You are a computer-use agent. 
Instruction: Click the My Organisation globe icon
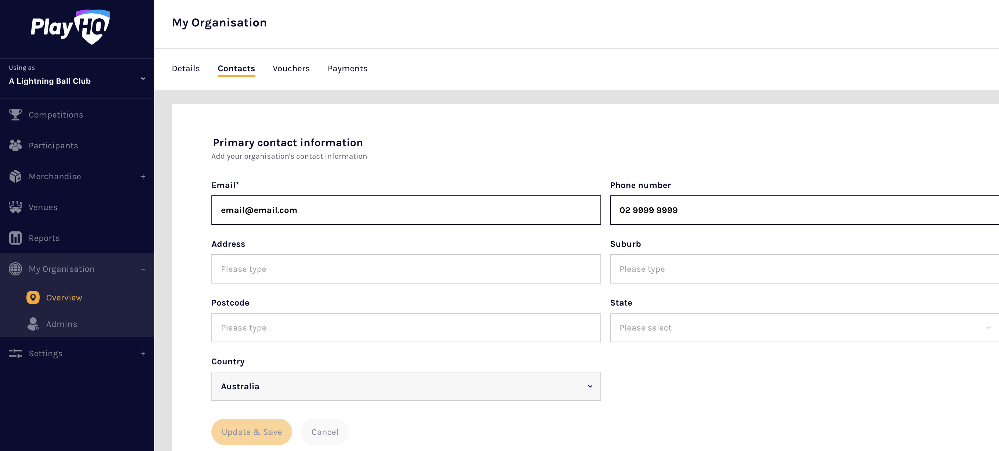tap(15, 269)
